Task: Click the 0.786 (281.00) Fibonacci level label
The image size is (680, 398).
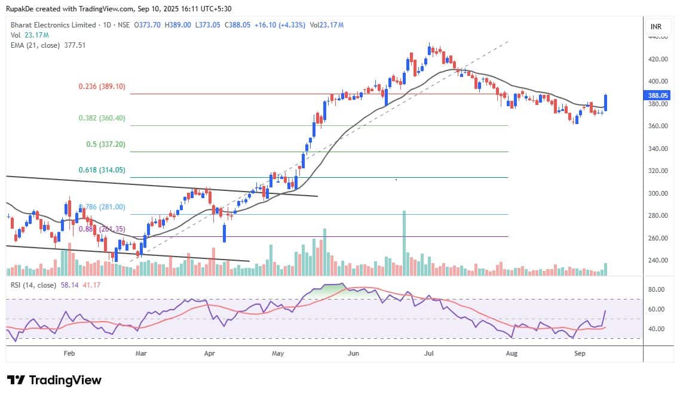Action: 102,207
